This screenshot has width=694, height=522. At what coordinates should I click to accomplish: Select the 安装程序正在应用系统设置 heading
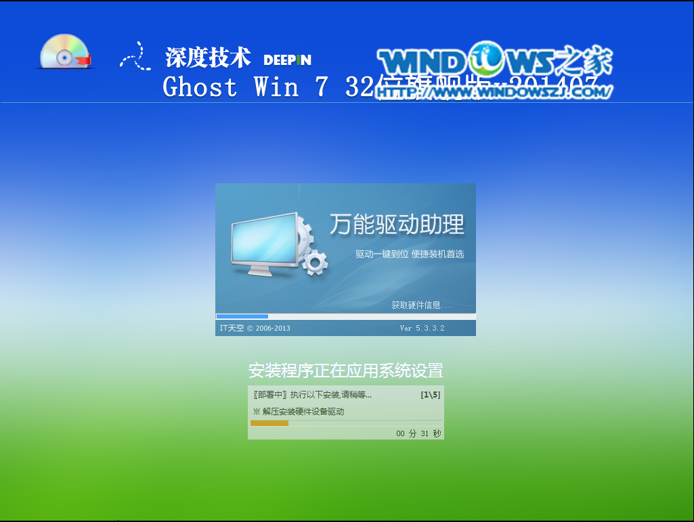346,371
